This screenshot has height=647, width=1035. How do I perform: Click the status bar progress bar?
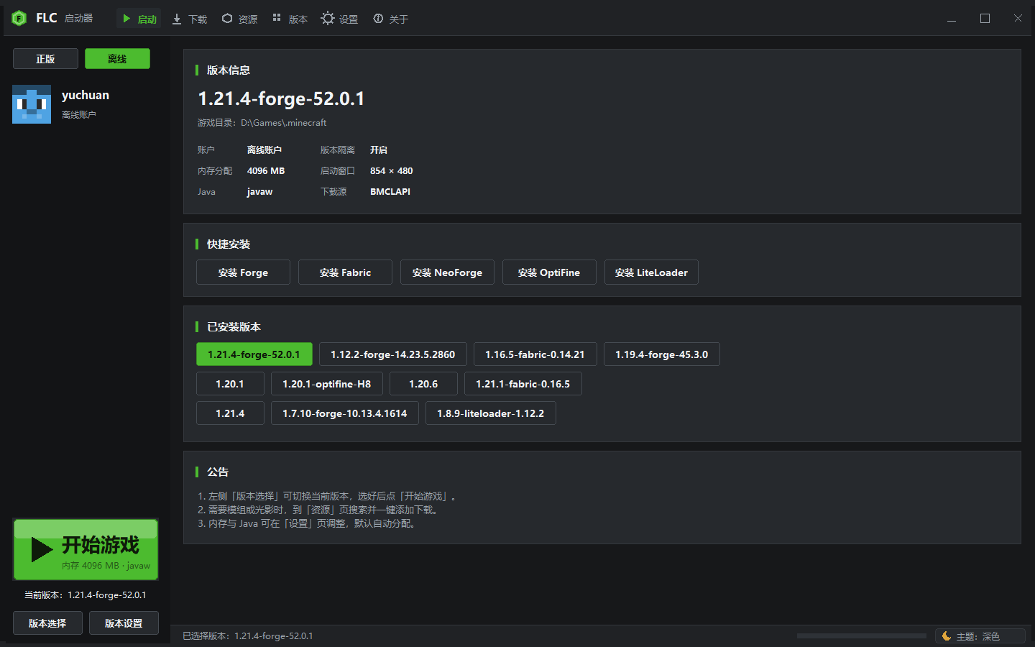[x=861, y=636]
